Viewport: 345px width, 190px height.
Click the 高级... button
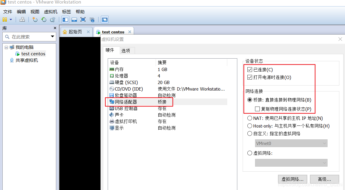[324, 179]
